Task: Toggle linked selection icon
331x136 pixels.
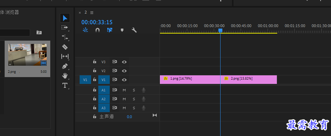Action: point(110,30)
